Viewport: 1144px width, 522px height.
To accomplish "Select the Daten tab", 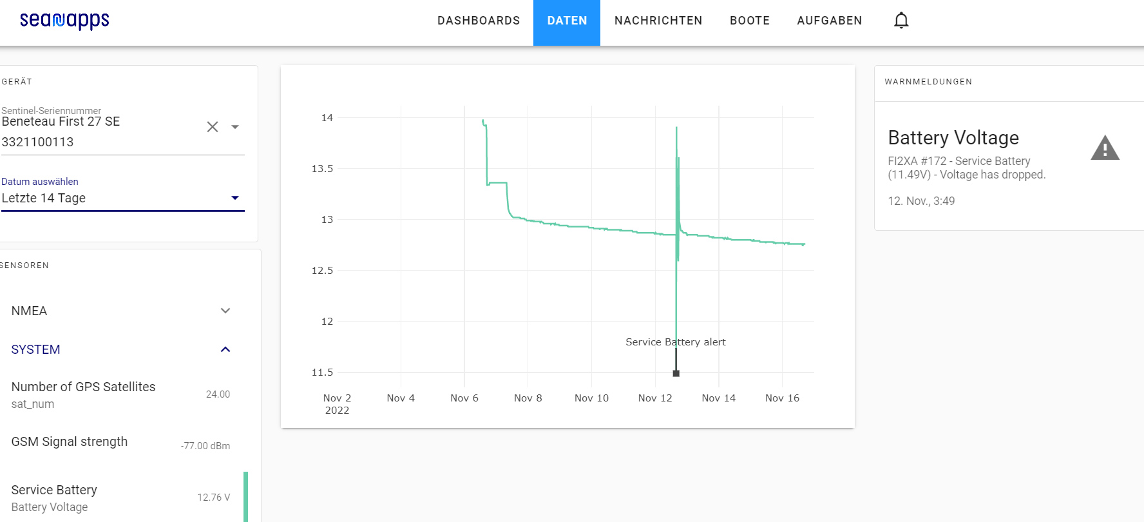I will point(567,21).
